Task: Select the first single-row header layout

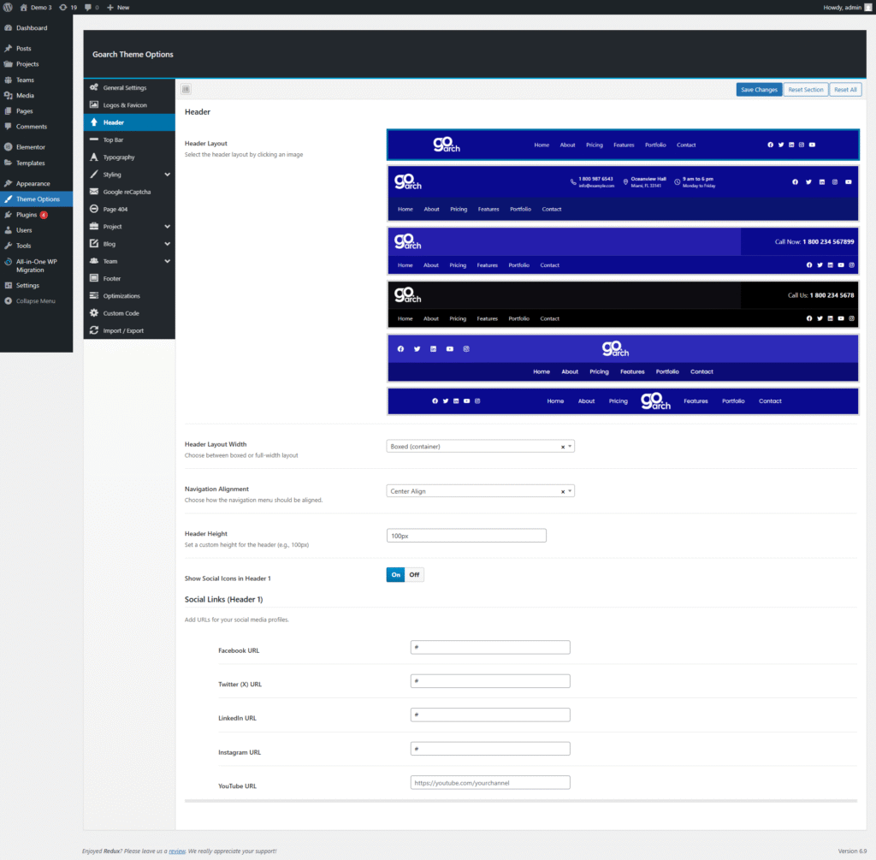Action: point(623,145)
